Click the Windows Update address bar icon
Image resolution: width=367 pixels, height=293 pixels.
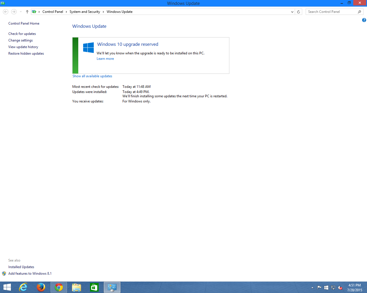pyautogui.click(x=34, y=12)
